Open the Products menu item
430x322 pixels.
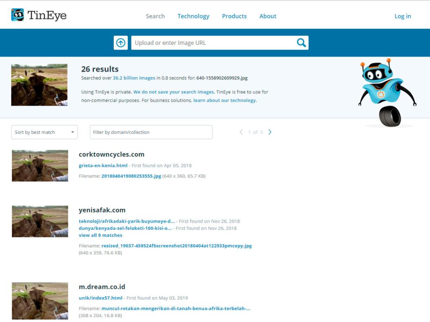(234, 16)
